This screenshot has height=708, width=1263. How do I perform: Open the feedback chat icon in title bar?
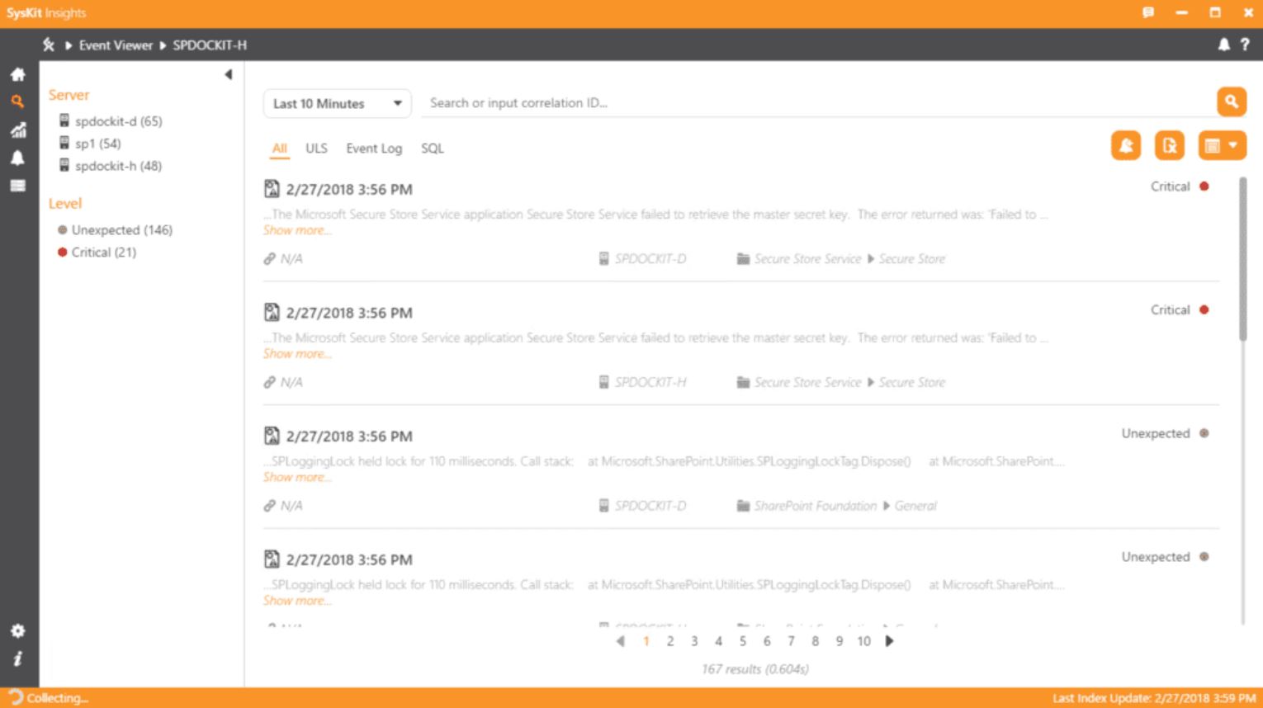coord(1148,12)
